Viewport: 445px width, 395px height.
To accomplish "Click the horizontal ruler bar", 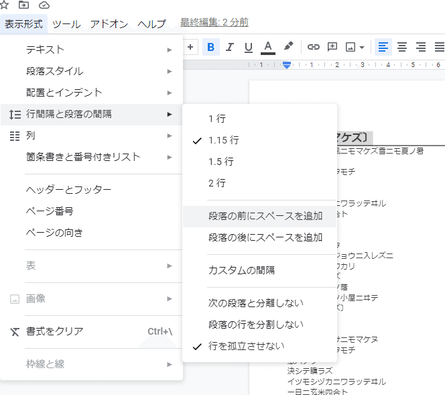I will [x=314, y=65].
